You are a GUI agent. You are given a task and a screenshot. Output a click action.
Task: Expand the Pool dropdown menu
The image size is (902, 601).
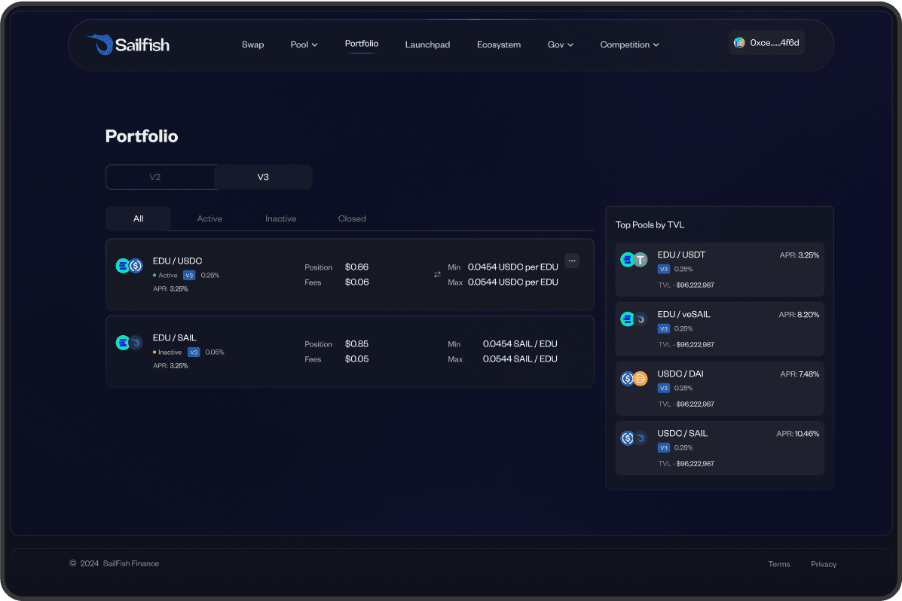pos(304,44)
